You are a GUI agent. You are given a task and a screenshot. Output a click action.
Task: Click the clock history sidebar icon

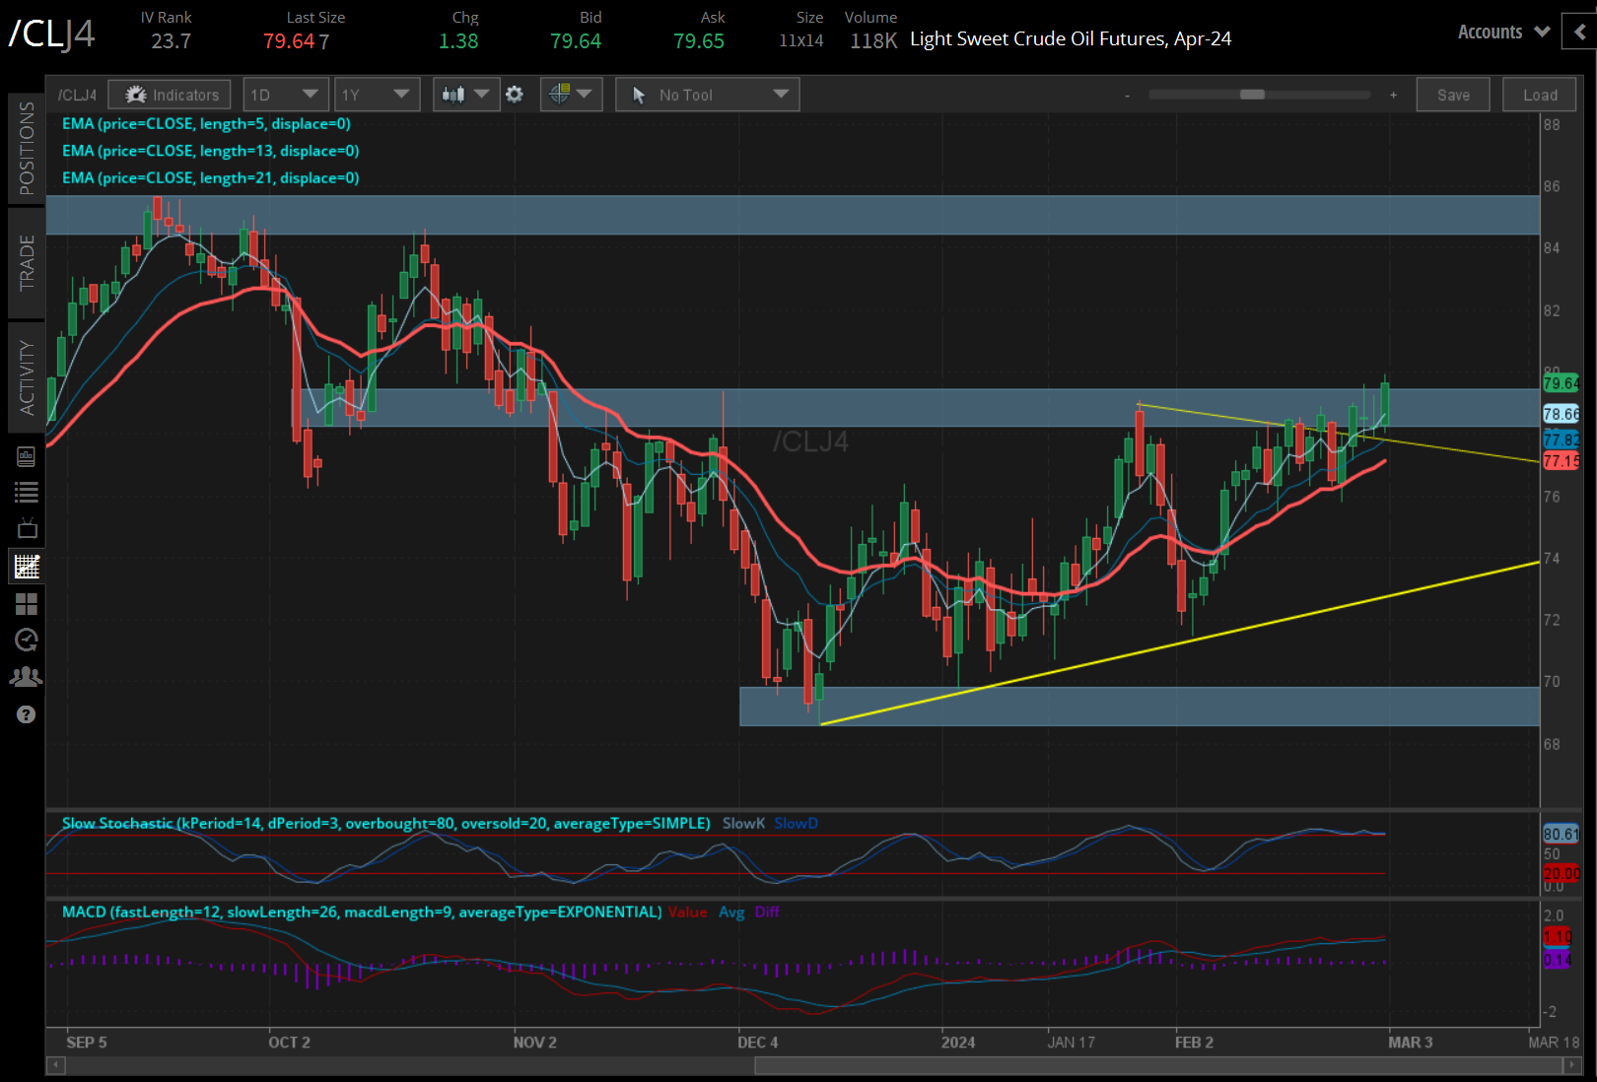click(27, 641)
